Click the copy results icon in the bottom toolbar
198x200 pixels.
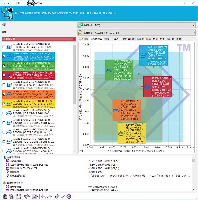point(11,196)
